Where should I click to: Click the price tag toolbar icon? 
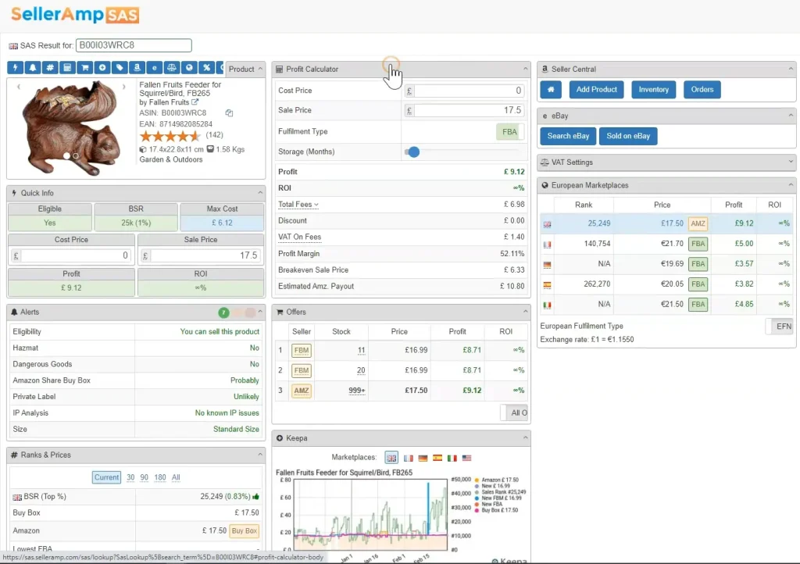pyautogui.click(x=120, y=68)
